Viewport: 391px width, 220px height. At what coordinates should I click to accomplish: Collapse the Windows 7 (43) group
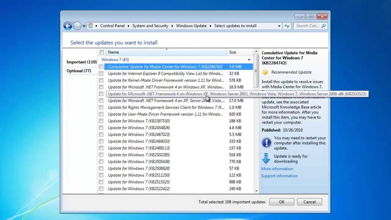click(249, 60)
